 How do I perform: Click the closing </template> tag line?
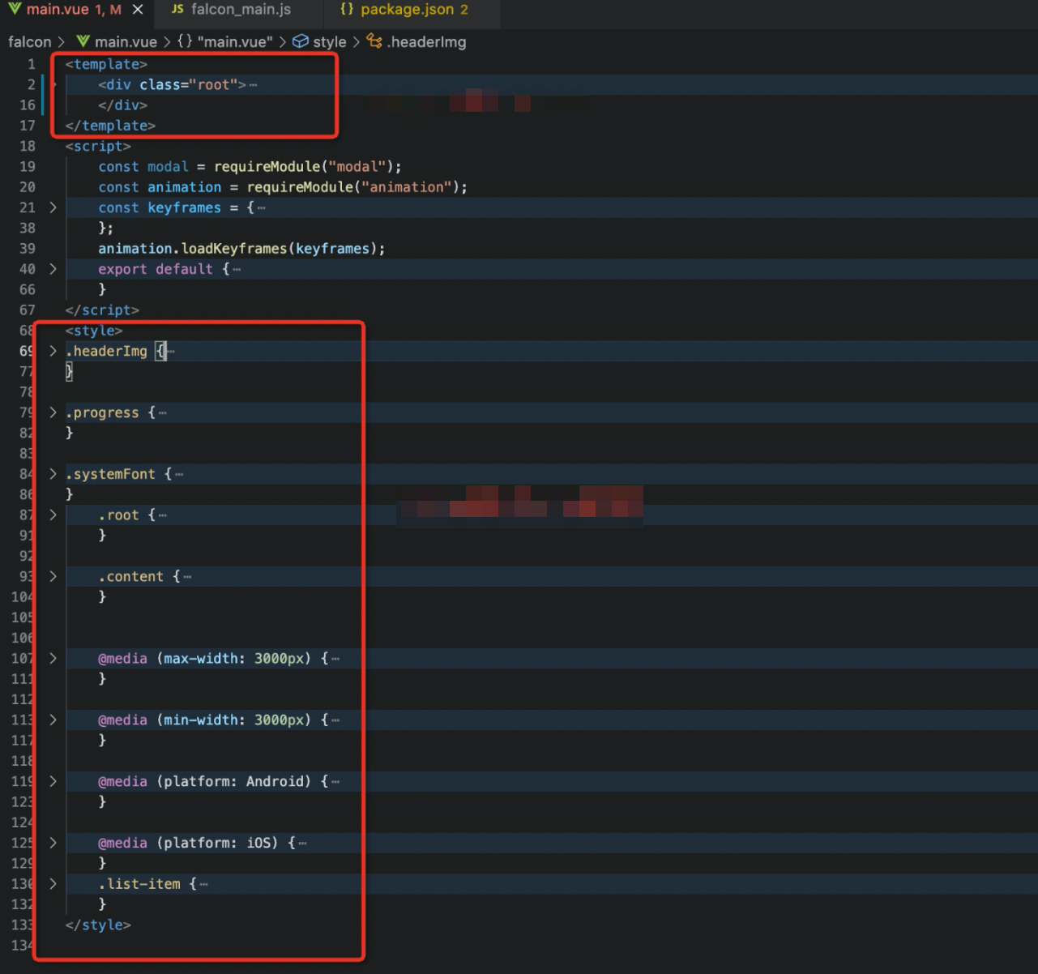[x=110, y=126]
